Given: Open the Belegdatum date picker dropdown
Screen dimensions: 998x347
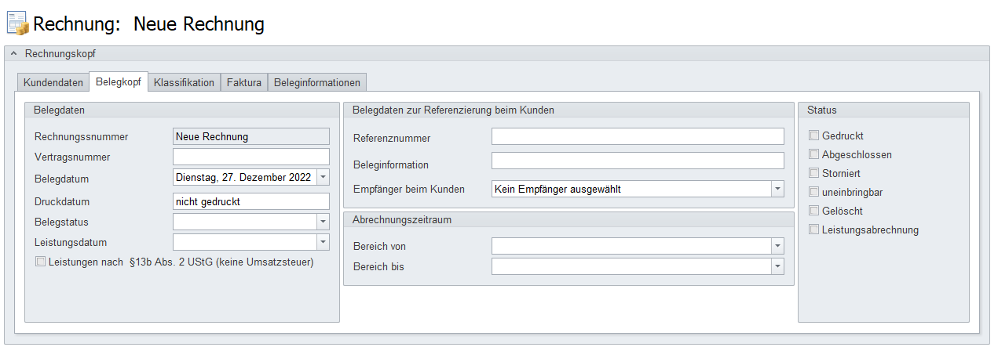Looking at the screenshot, I should pyautogui.click(x=323, y=178).
